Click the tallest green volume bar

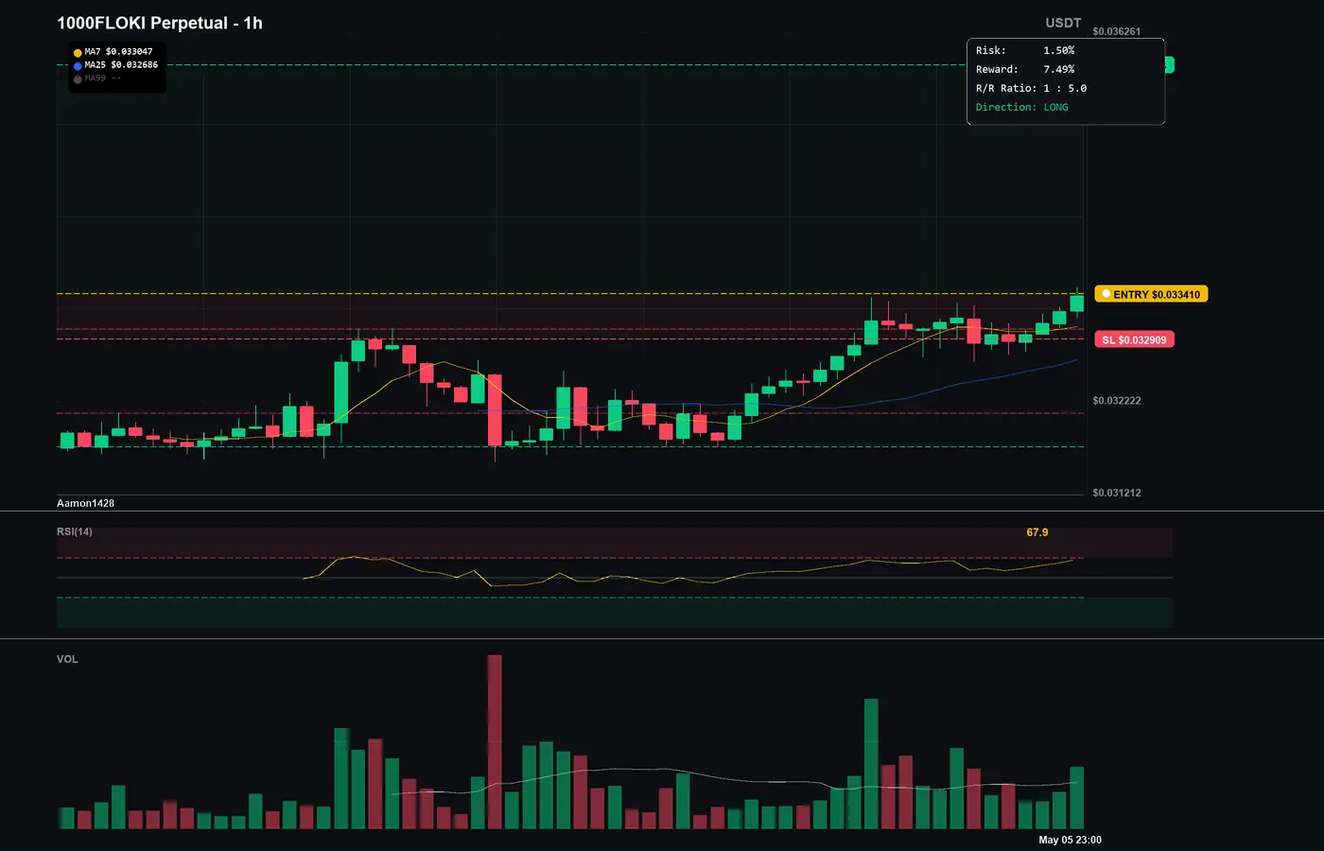click(871, 764)
